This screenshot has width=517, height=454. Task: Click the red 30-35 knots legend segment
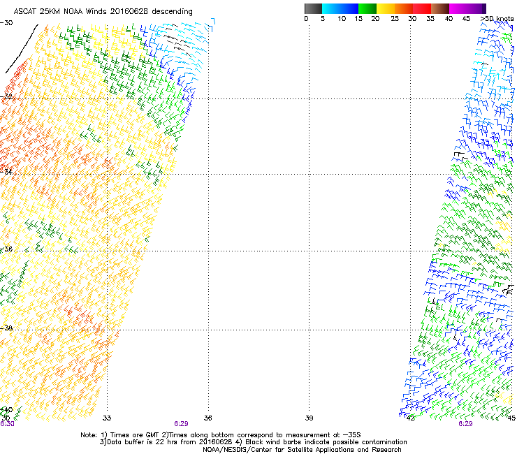click(422, 8)
